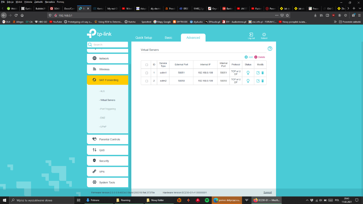Delete the sotm2 entry with trash icon
Screen dimensions: 363x204
click(x=263, y=81)
